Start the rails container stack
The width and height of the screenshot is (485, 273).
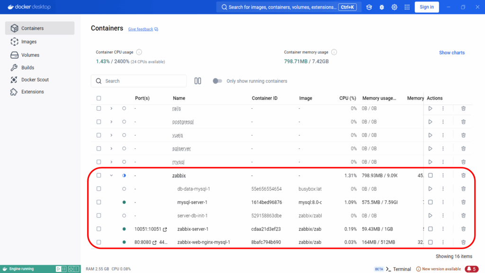click(x=430, y=108)
